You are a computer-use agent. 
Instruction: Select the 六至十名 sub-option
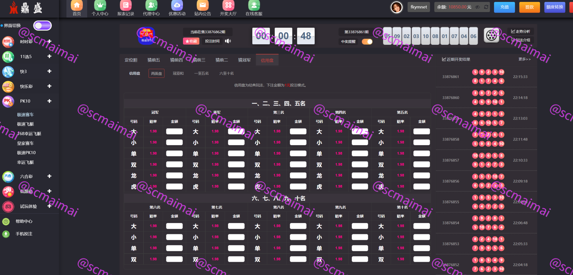pos(227,74)
